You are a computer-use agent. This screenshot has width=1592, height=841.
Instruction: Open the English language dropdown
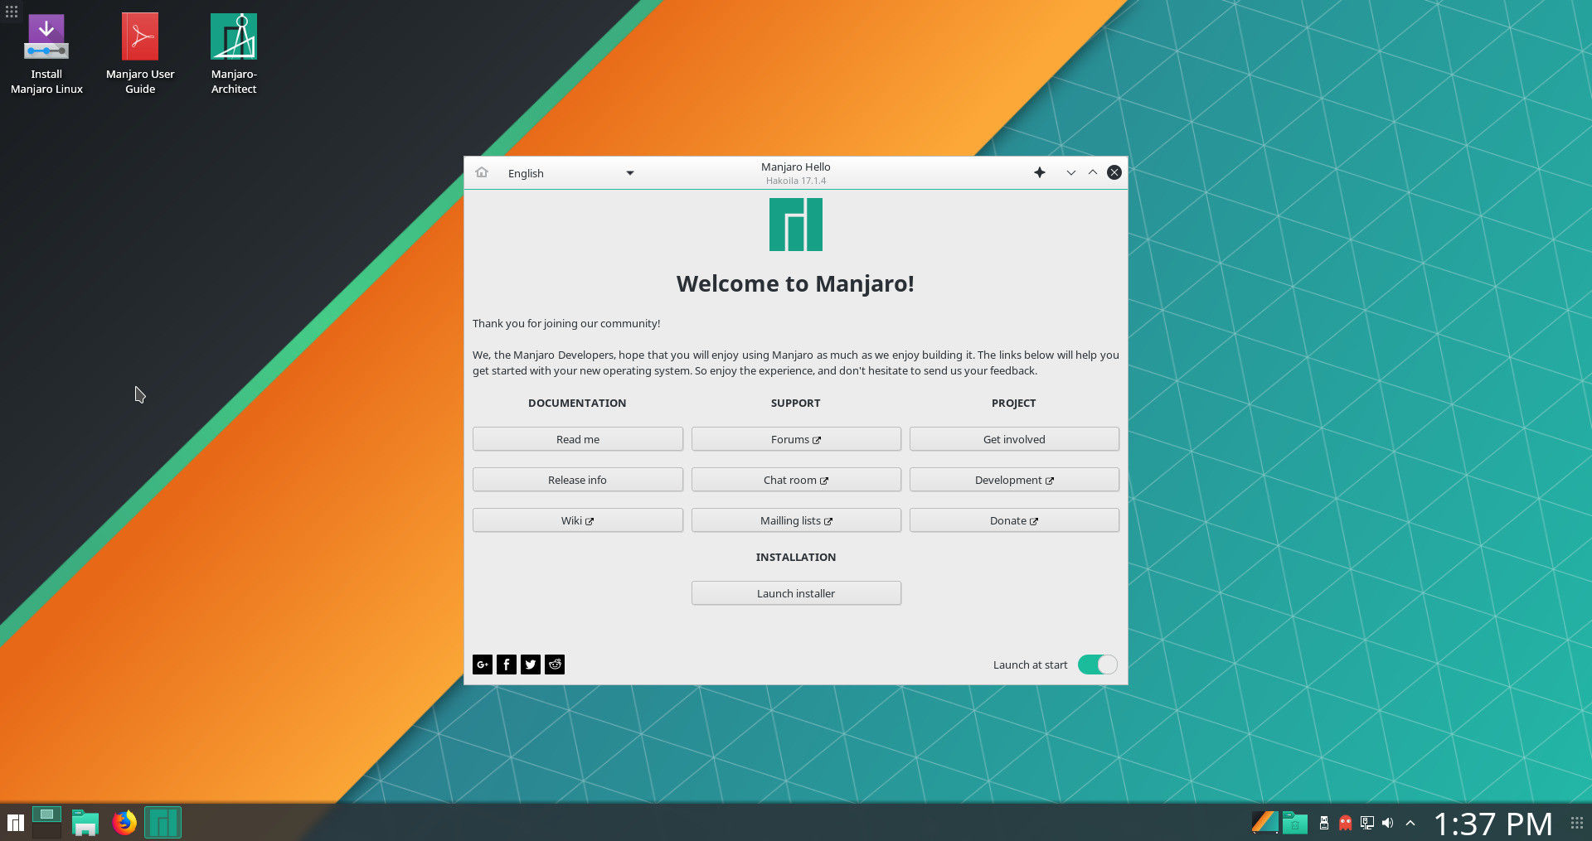coord(570,173)
